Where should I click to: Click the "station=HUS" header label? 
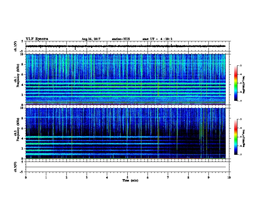click(x=121, y=39)
